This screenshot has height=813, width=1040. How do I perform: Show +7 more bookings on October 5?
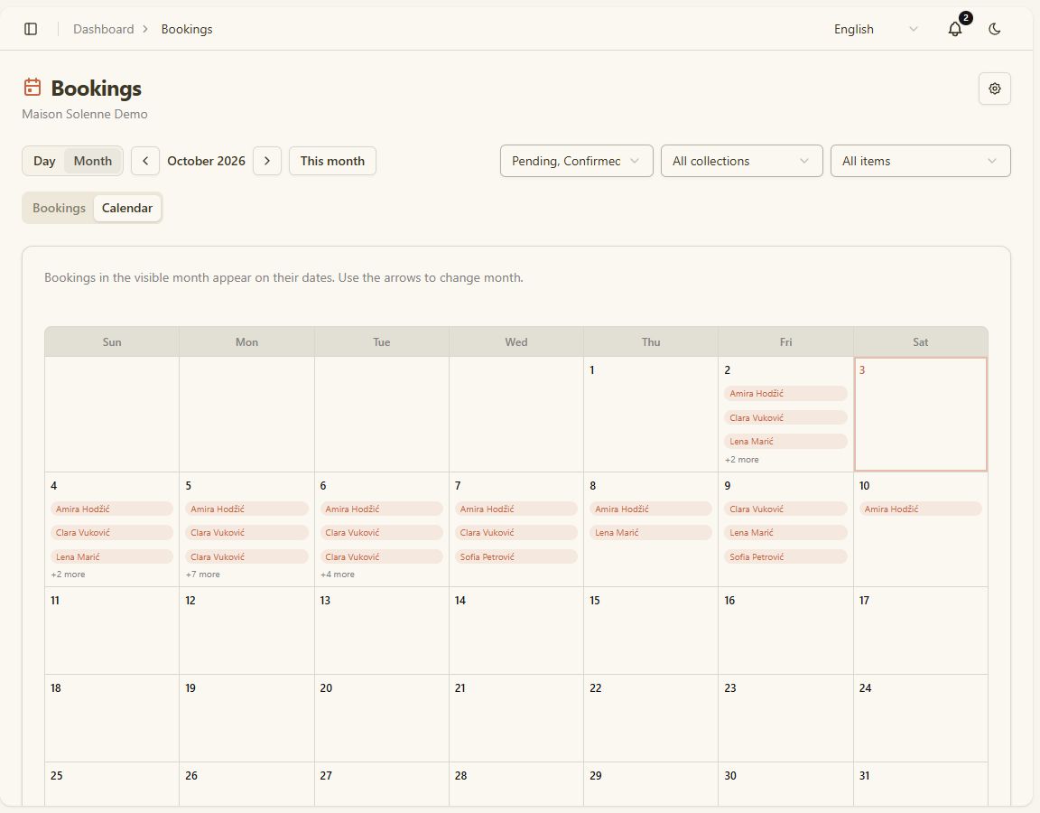202,575
